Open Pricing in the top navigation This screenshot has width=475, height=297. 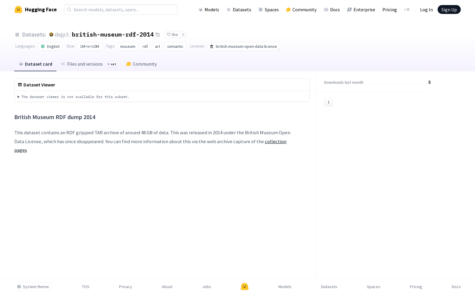click(x=389, y=10)
